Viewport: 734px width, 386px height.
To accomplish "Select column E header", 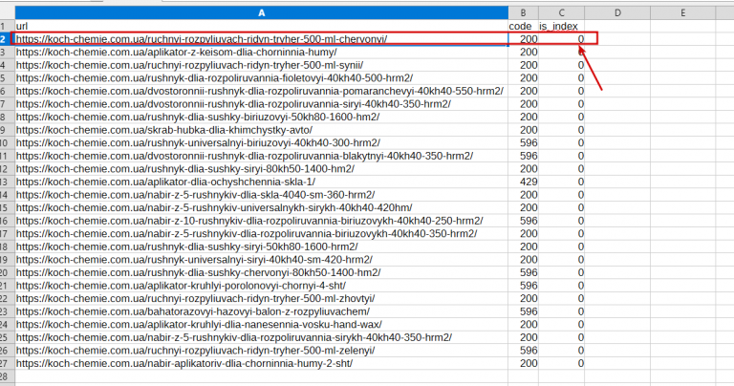I will (x=683, y=13).
